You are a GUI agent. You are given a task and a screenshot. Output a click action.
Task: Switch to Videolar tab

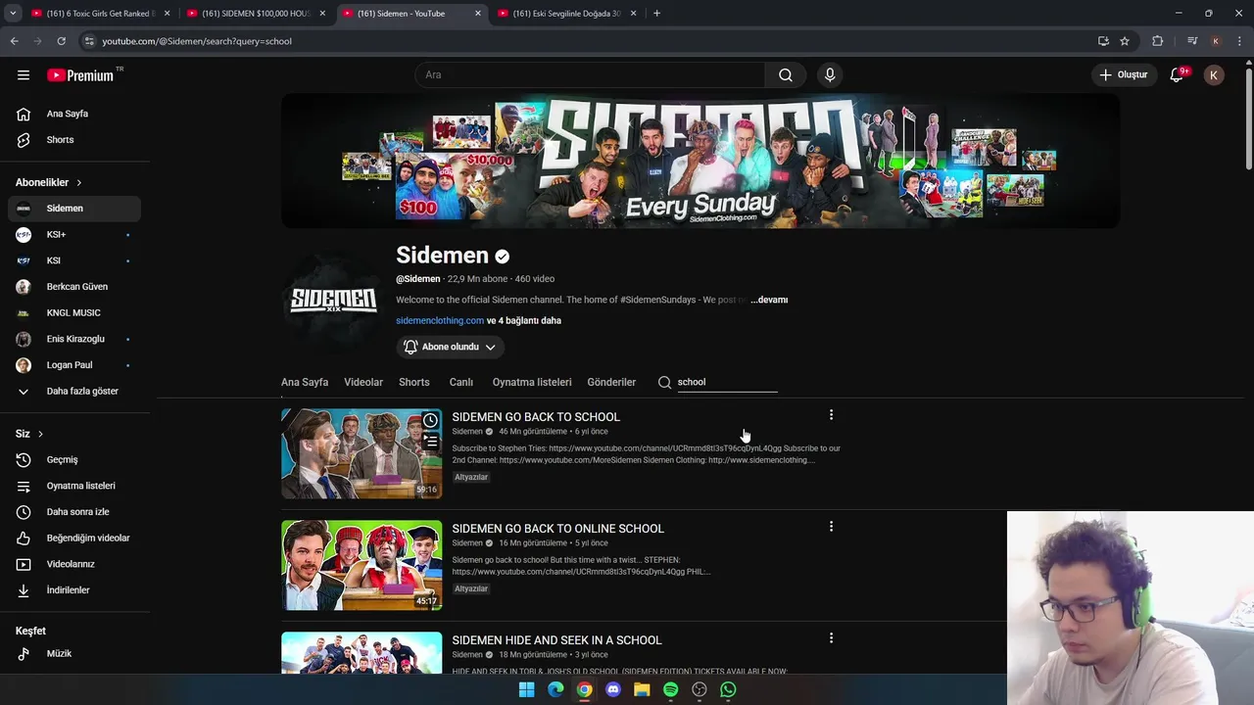click(x=363, y=382)
